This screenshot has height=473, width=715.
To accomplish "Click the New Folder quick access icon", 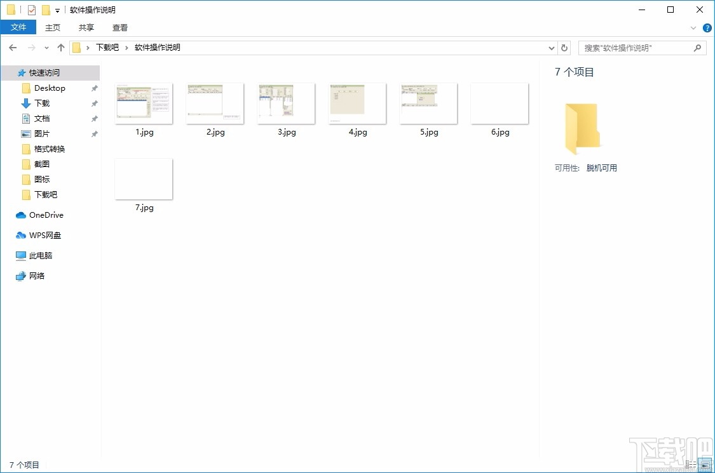I will (x=44, y=10).
